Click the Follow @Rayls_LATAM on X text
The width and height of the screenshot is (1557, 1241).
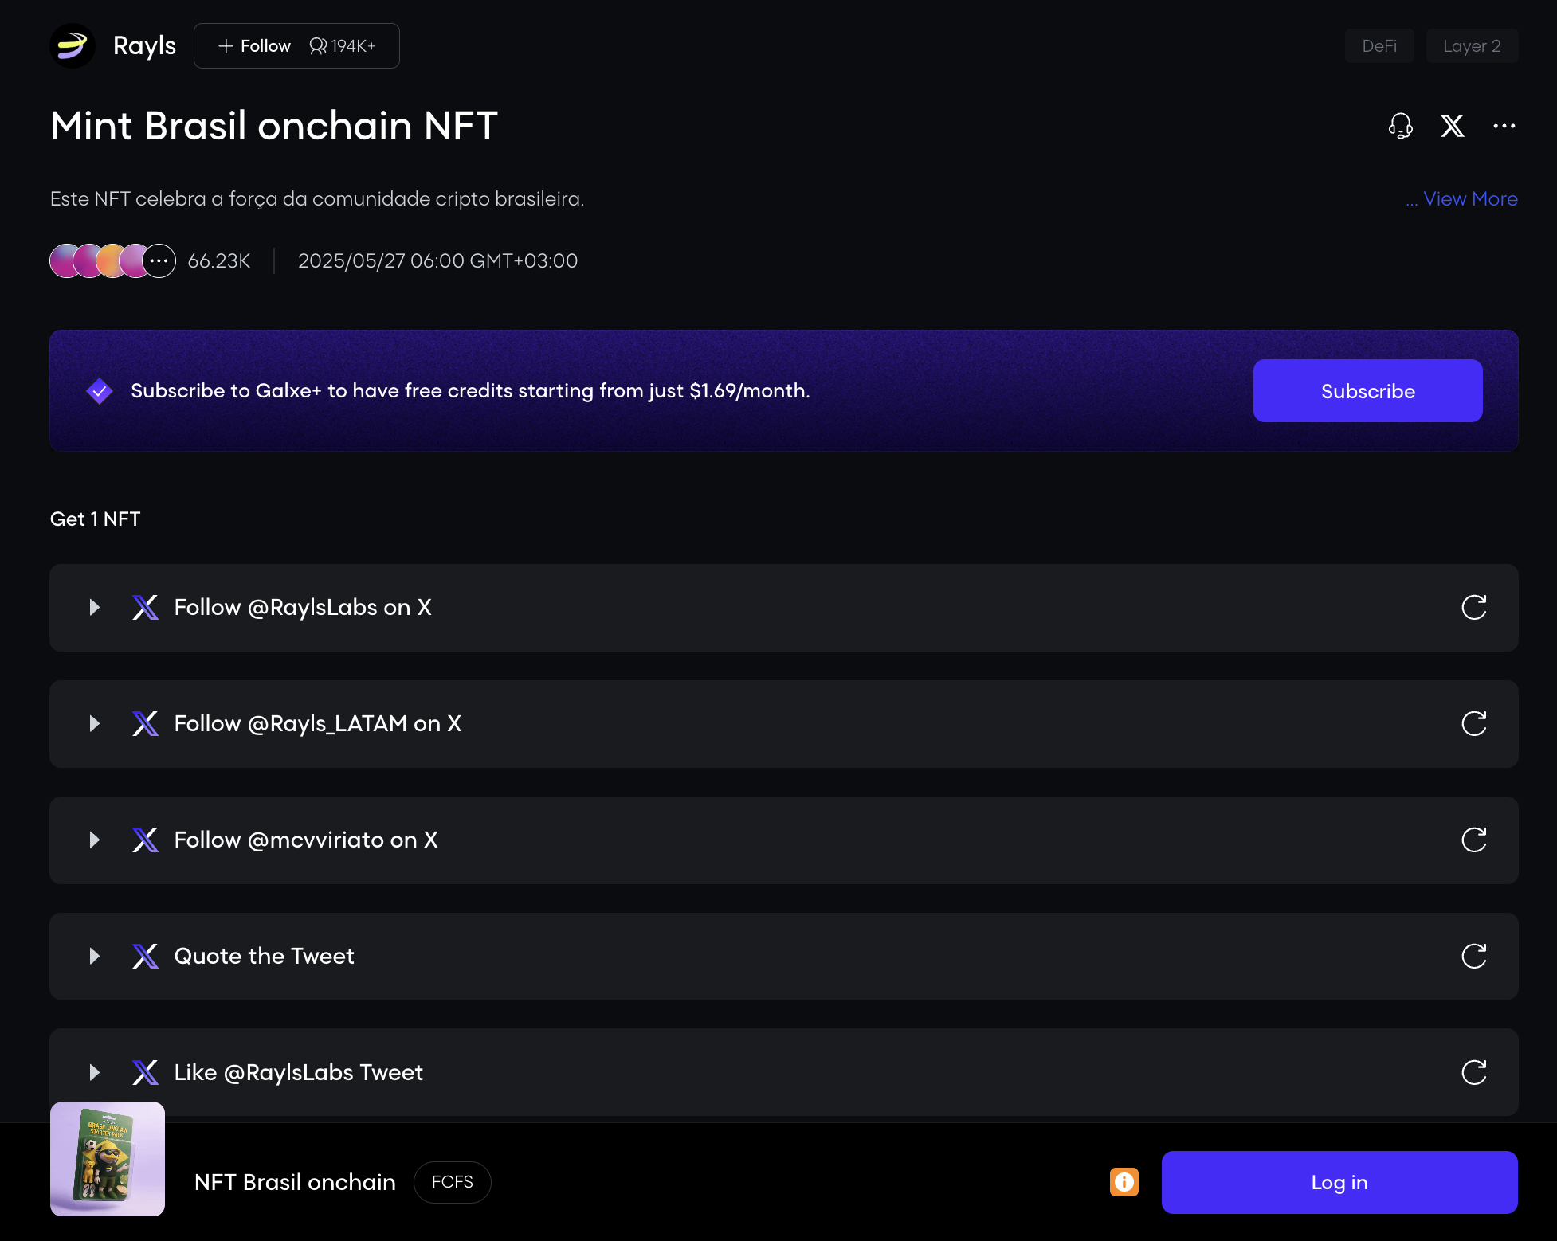click(x=318, y=724)
